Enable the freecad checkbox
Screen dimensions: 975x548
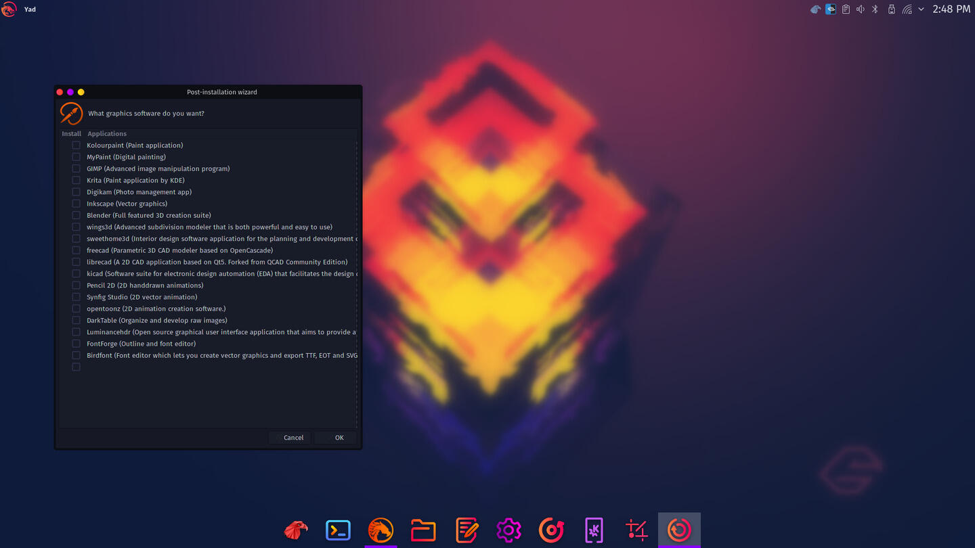(x=76, y=250)
